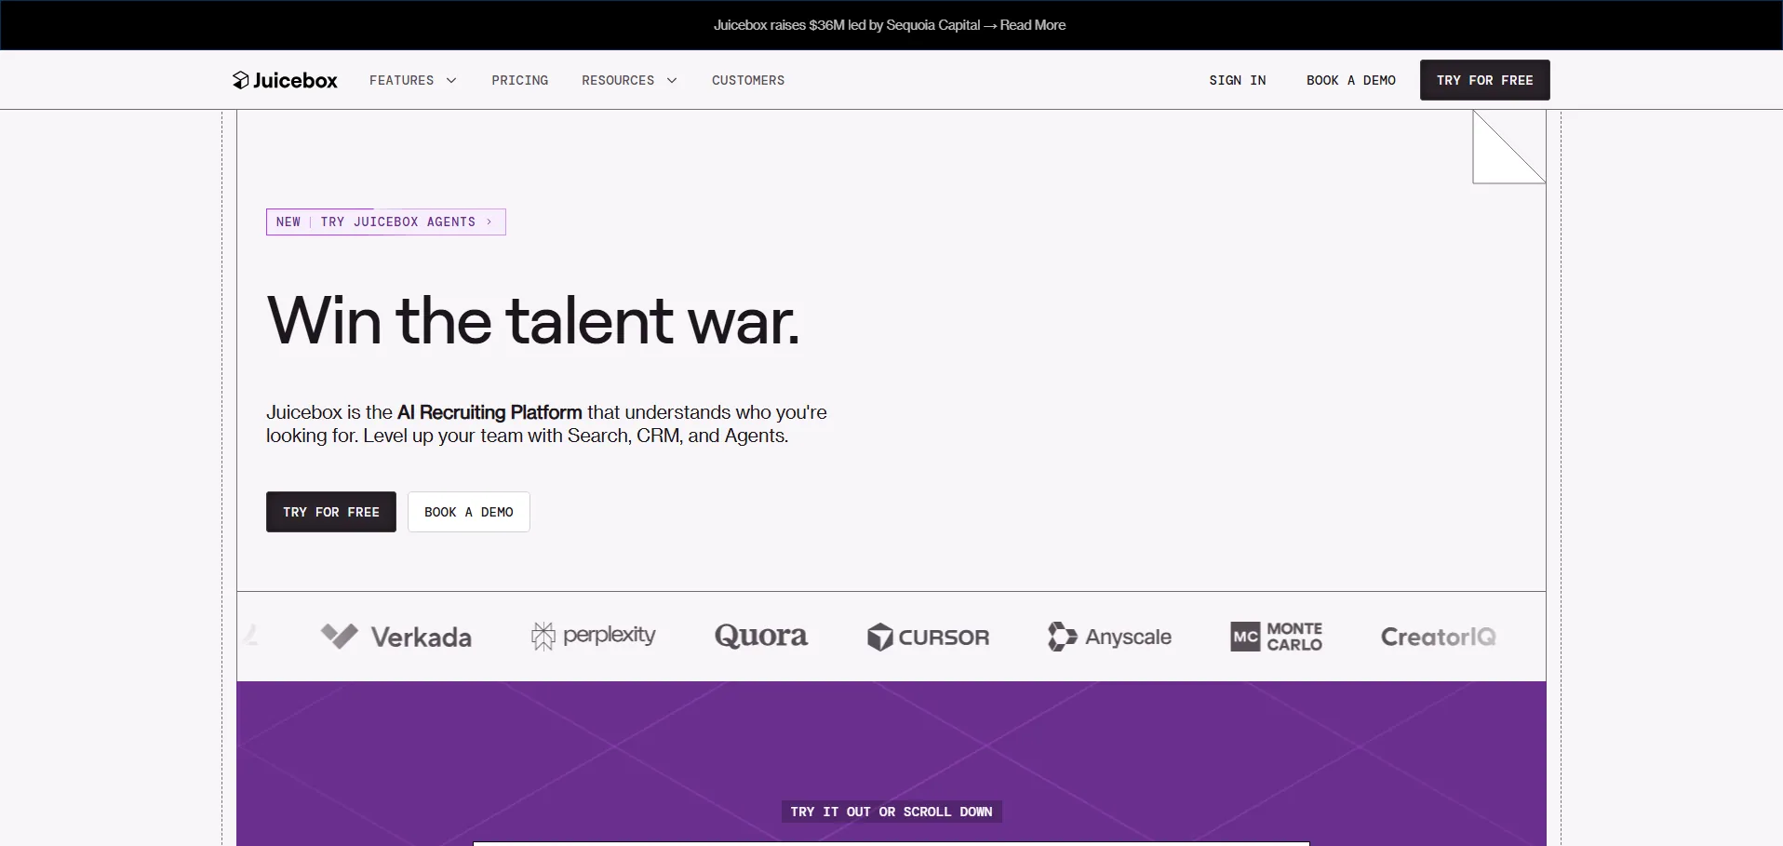Click Book a Demo in the navbar
Image resolution: width=1783 pixels, height=846 pixels.
click(x=1350, y=81)
